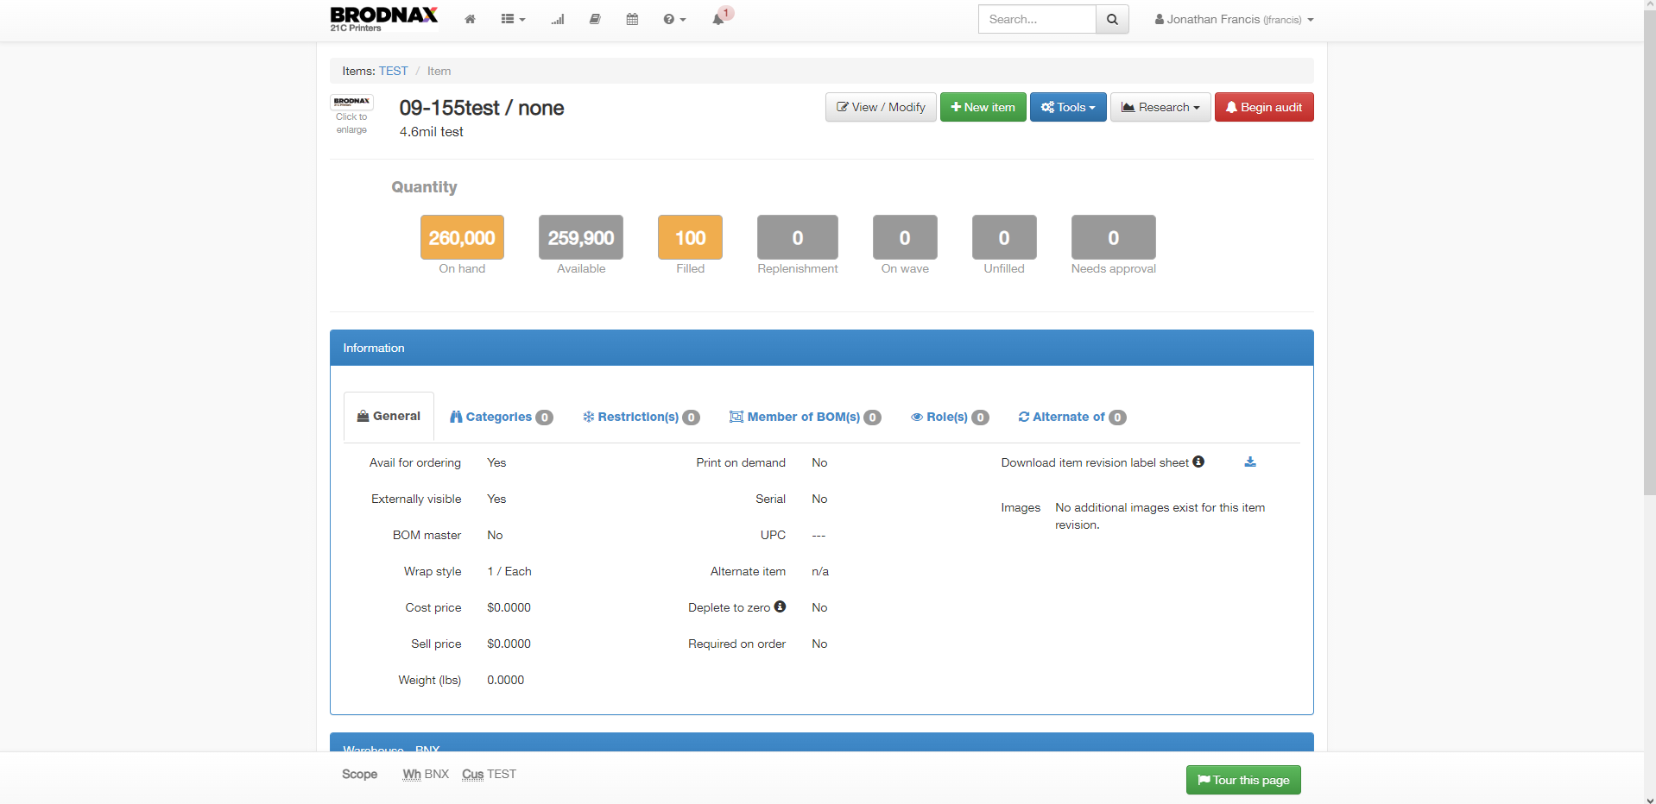
Task: Expand the Tools dropdown
Action: (x=1068, y=107)
